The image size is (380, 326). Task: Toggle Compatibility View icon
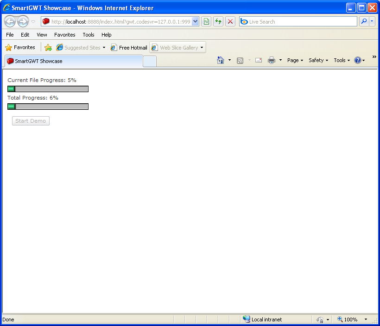coord(206,22)
